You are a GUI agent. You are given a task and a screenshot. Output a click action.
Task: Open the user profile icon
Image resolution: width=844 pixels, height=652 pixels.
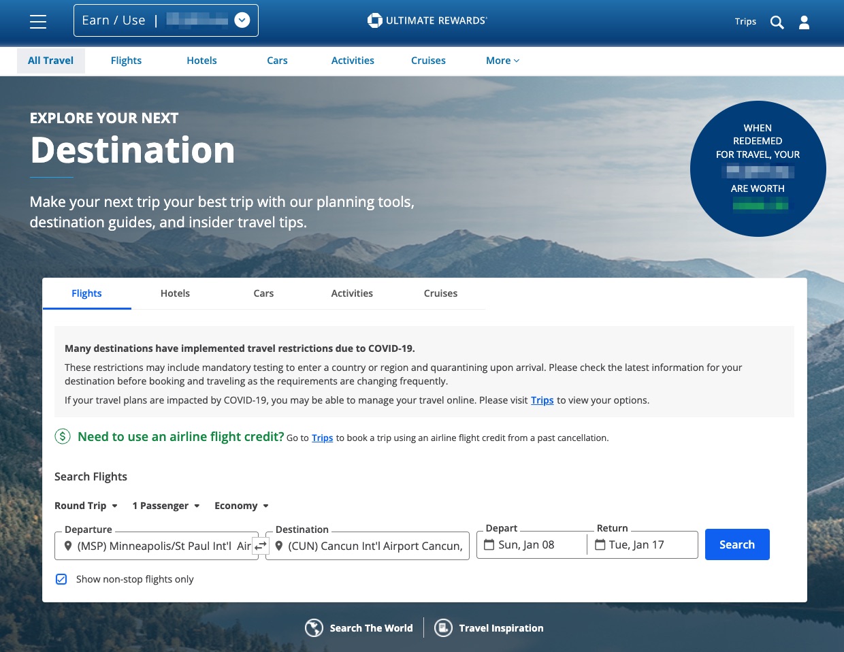coord(804,22)
